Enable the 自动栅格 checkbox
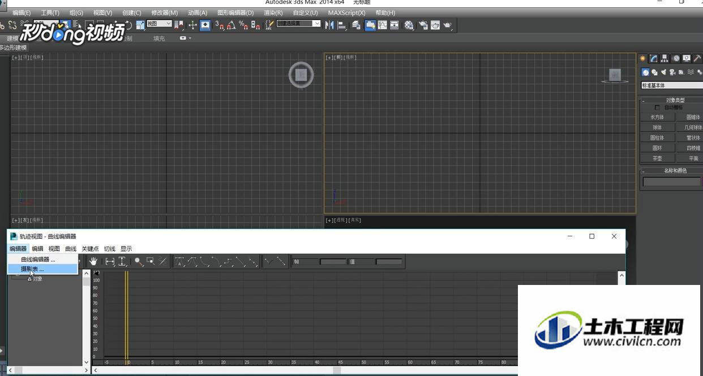 click(657, 107)
